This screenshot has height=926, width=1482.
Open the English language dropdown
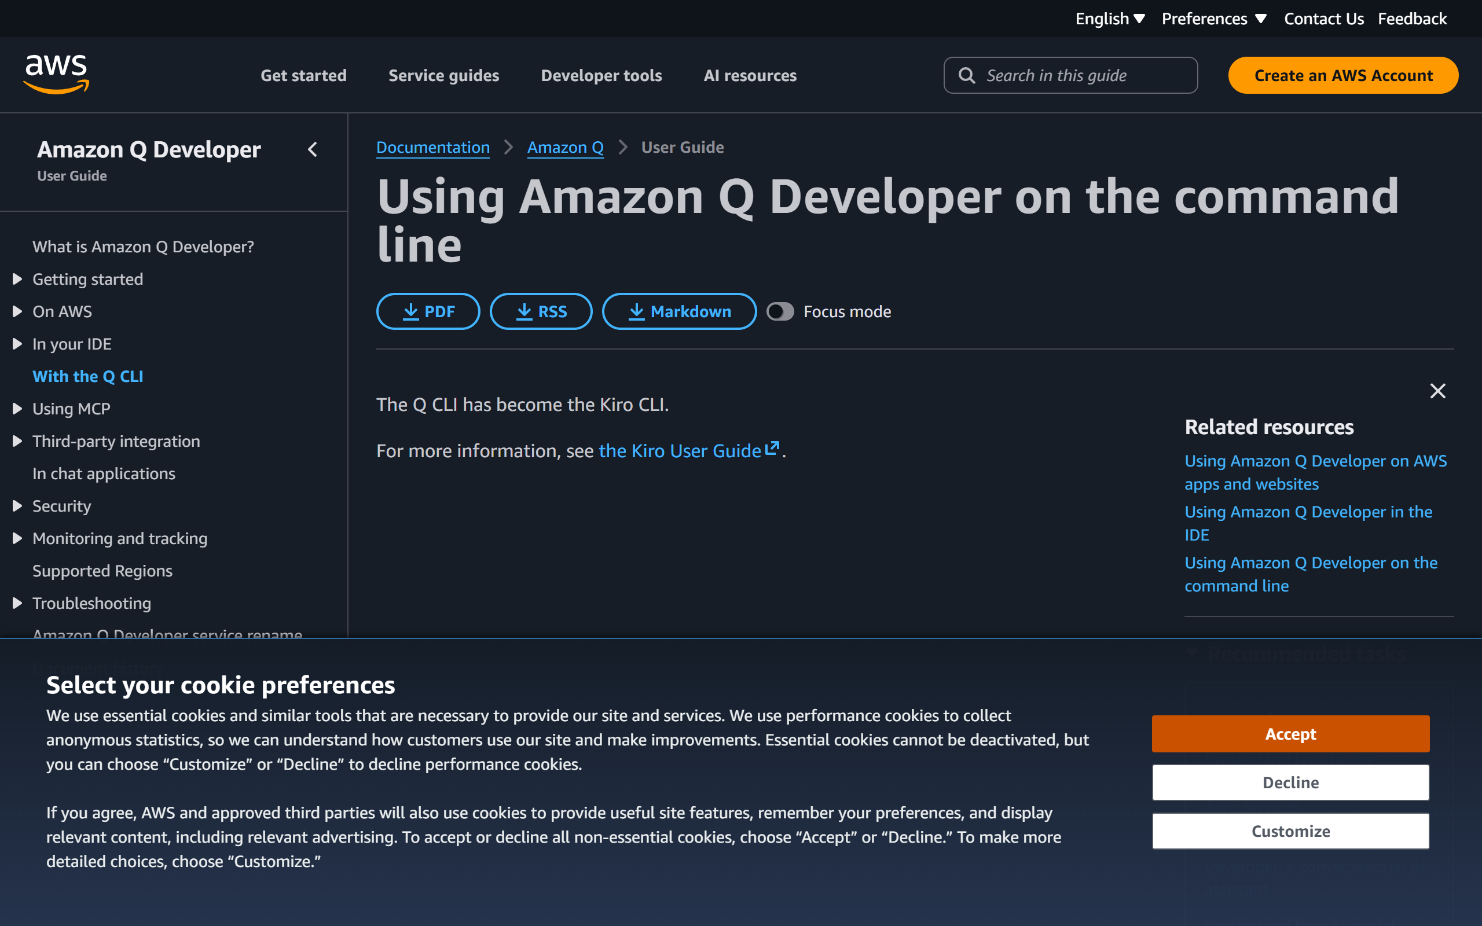coord(1110,19)
